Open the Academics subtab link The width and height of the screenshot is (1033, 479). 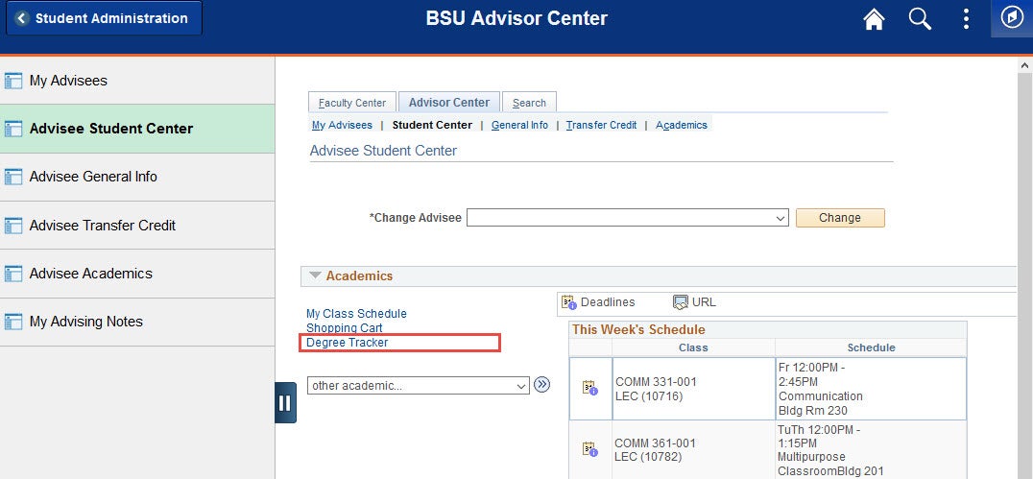click(x=682, y=125)
